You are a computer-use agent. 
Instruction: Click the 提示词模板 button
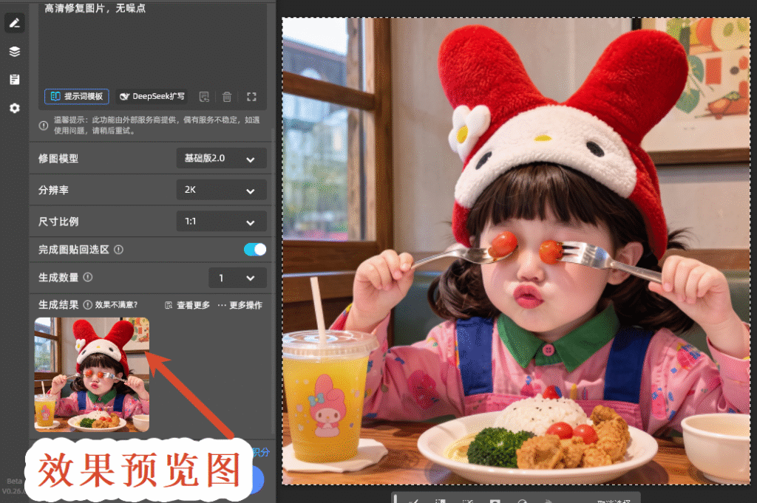click(77, 97)
